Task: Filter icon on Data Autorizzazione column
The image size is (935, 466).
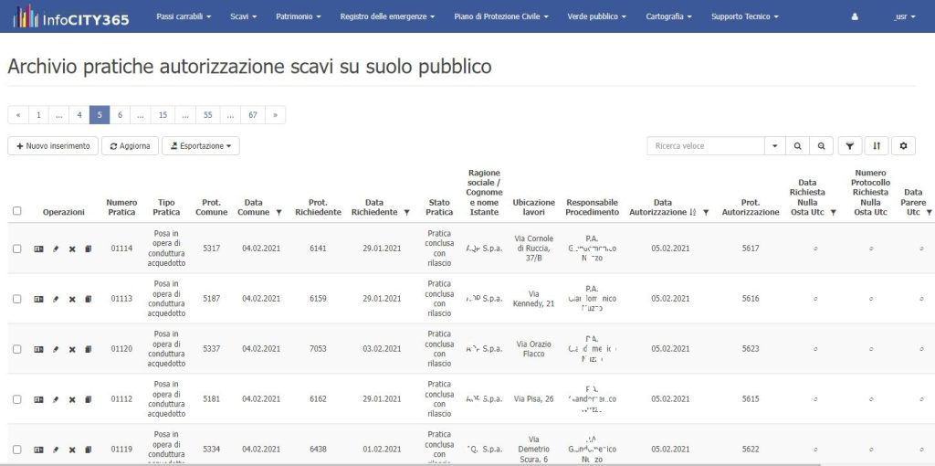Action: (706, 212)
